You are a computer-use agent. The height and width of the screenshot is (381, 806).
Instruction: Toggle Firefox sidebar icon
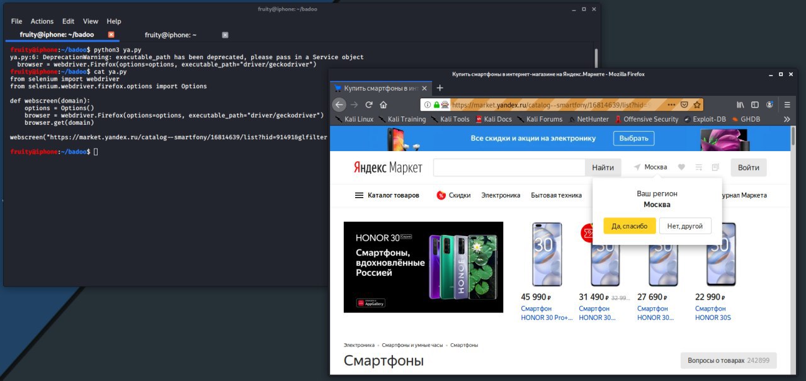point(755,105)
